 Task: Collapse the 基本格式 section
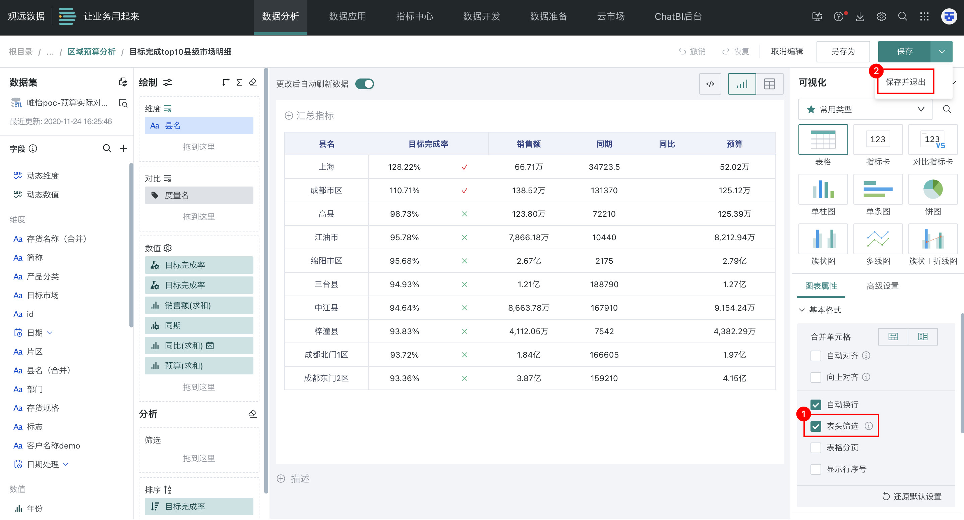click(x=802, y=310)
